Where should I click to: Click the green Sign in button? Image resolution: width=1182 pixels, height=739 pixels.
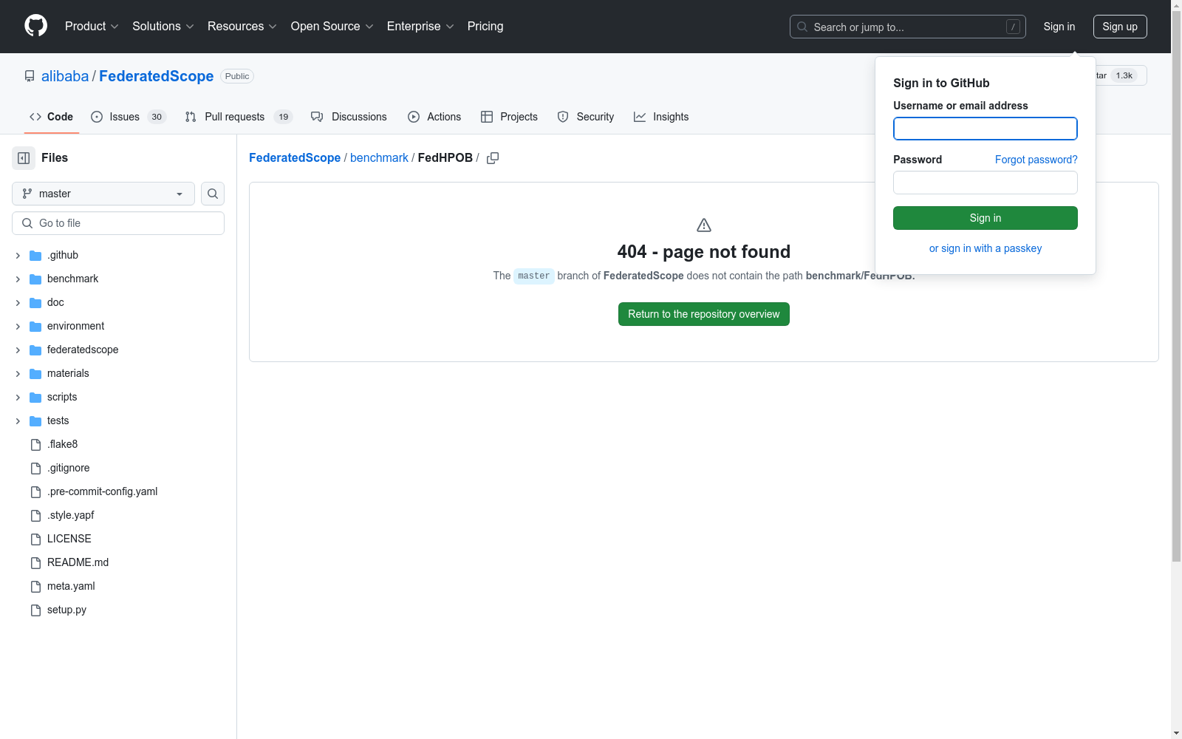click(985, 218)
